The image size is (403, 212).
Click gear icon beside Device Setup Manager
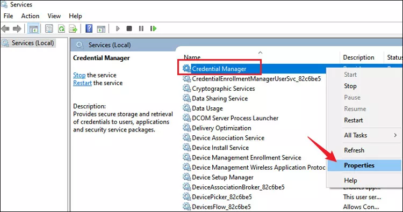(186, 177)
